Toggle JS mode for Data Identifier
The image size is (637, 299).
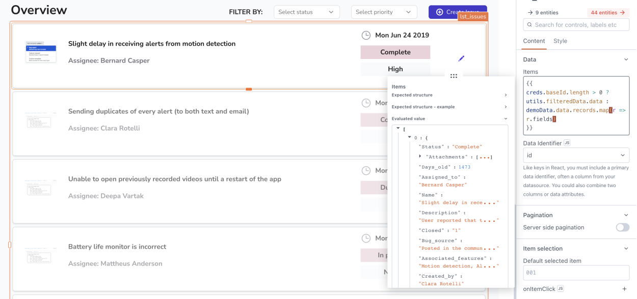click(x=567, y=143)
